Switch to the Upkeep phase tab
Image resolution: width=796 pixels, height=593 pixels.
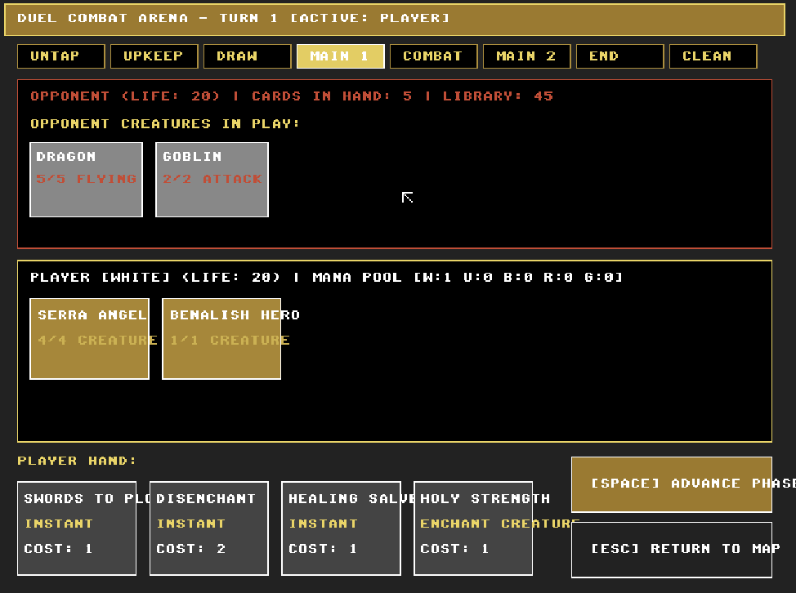pos(154,56)
